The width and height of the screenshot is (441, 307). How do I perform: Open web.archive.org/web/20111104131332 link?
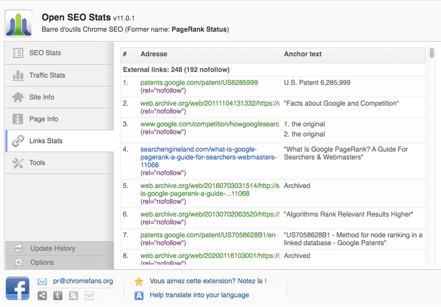(x=210, y=103)
